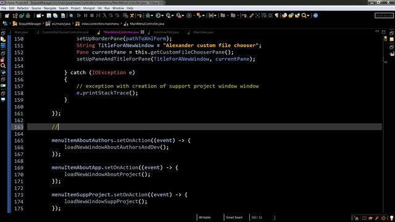
Task: Click the home icon in the status bar
Action: (357, 218)
